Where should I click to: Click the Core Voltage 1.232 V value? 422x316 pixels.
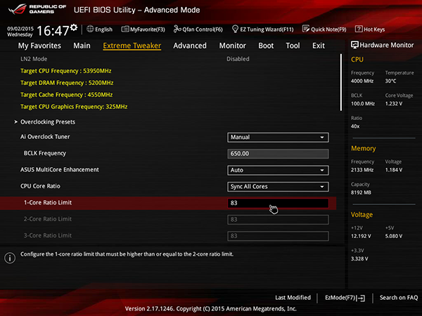click(x=393, y=104)
